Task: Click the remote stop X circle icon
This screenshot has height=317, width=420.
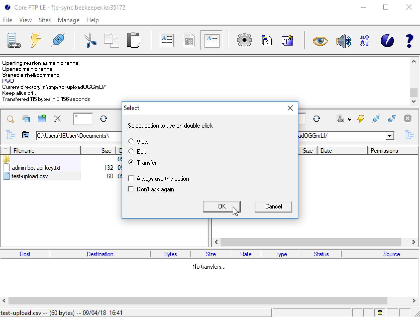Action: click(407, 118)
